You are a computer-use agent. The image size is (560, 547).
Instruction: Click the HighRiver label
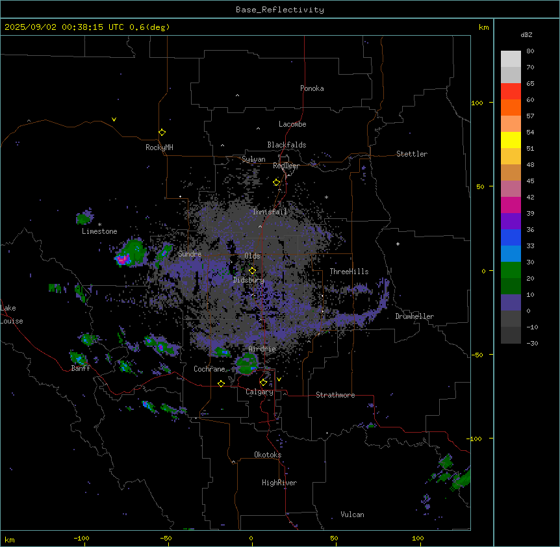279,483
